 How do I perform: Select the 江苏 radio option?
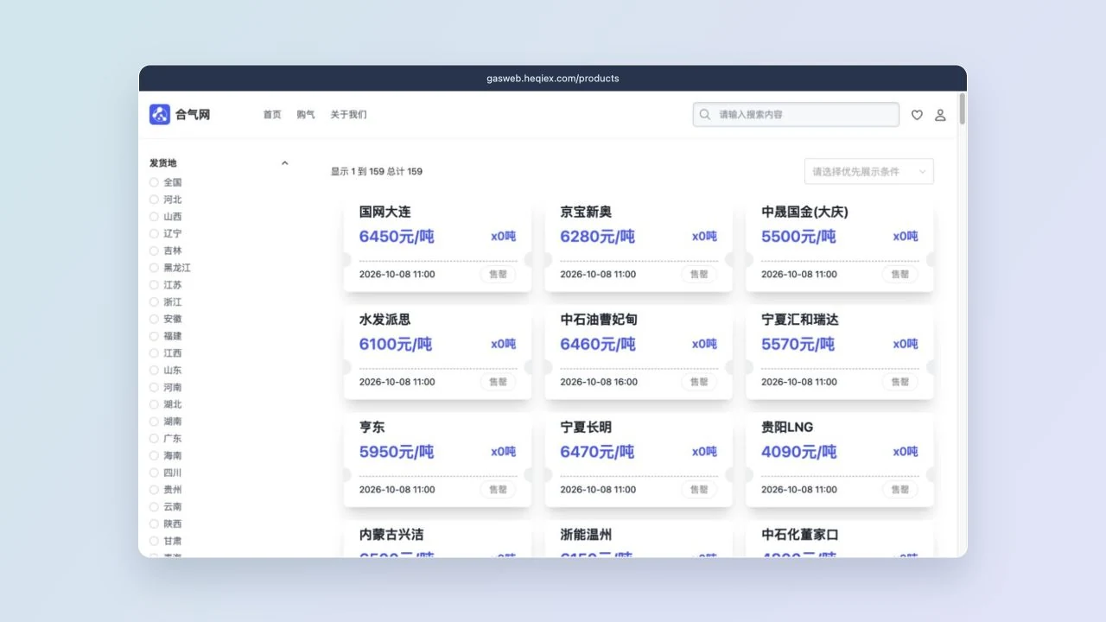click(x=154, y=285)
